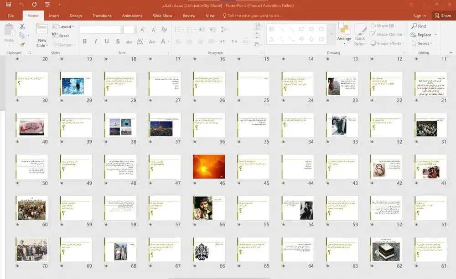Go to the Slide Show tab
The height and width of the screenshot is (279, 456).
162,15
